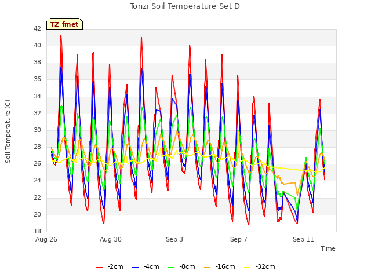
Task: Click the 22 y-axis tick label
Action: pos(37,197)
